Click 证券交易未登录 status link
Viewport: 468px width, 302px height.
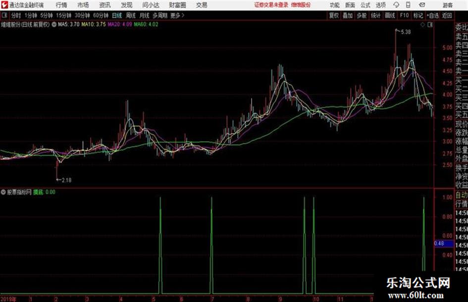click(271, 5)
